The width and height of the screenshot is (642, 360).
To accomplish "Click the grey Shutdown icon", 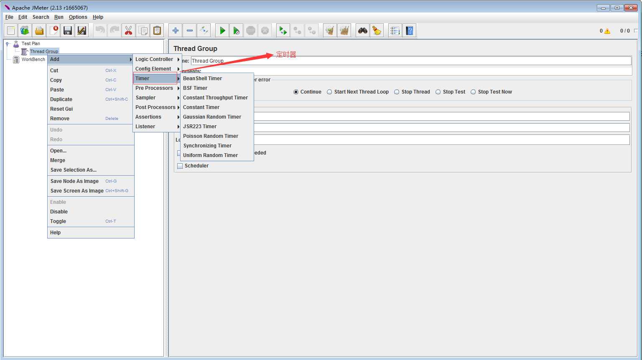I will click(x=265, y=30).
